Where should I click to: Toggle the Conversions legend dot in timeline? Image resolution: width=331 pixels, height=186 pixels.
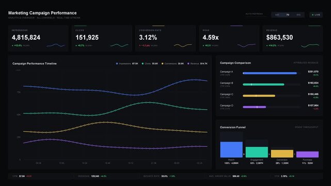click(x=162, y=64)
